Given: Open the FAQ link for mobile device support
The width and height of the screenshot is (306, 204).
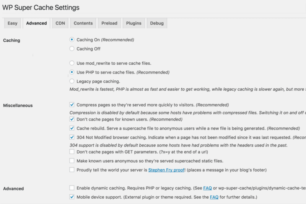Looking at the screenshot, I should click(x=214, y=197).
